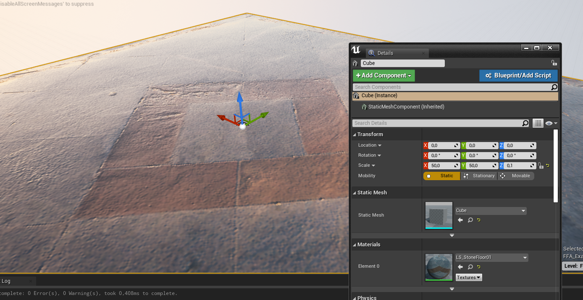
Task: Open the details view options eye dropdown
Action: [x=551, y=123]
